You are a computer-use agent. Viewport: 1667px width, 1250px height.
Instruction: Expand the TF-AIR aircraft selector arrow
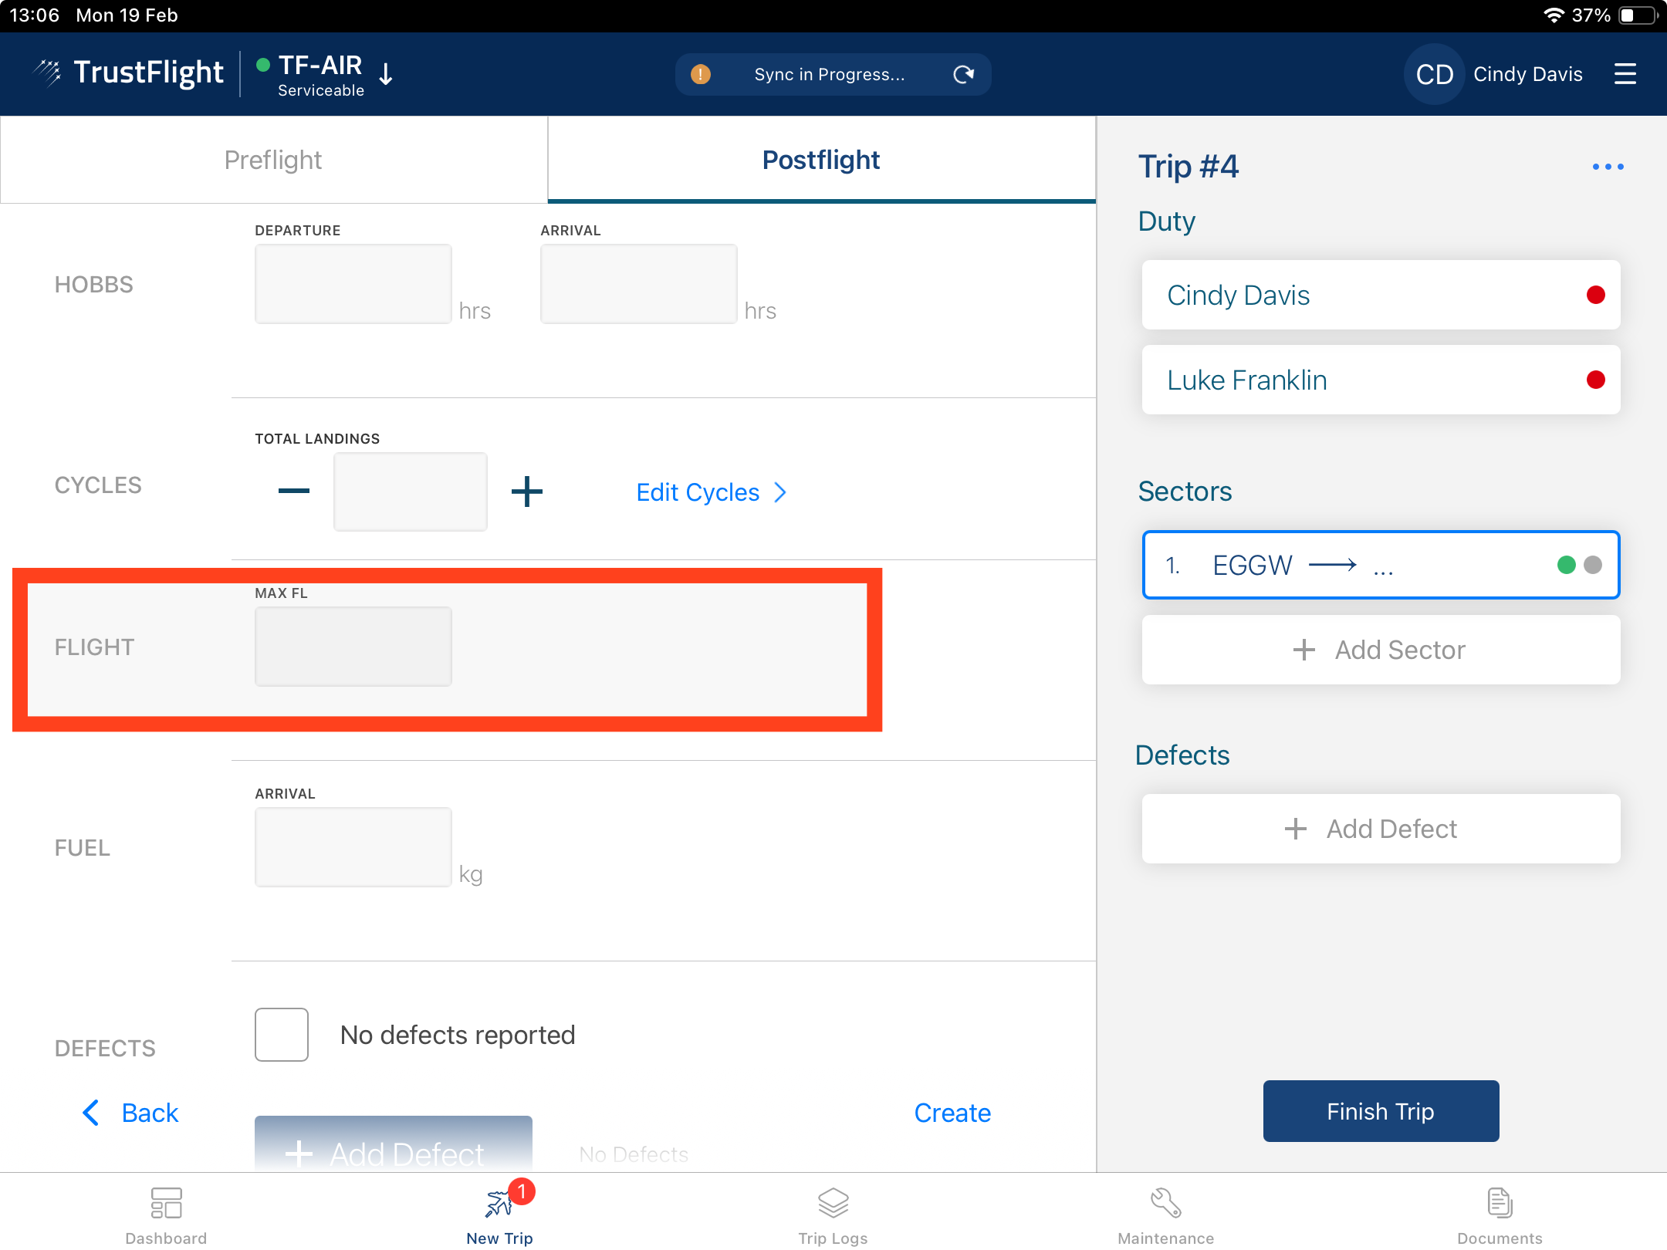pos(387,74)
